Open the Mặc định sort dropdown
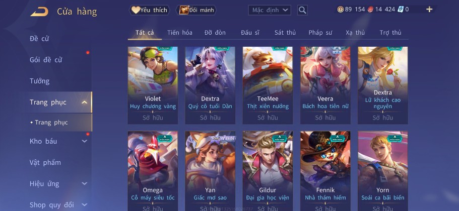The width and height of the screenshot is (459, 211). 270,10
